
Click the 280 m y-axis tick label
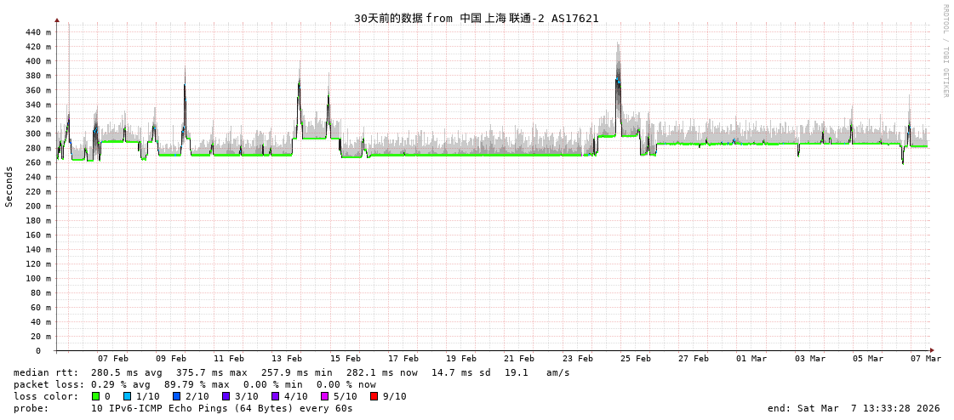point(37,148)
